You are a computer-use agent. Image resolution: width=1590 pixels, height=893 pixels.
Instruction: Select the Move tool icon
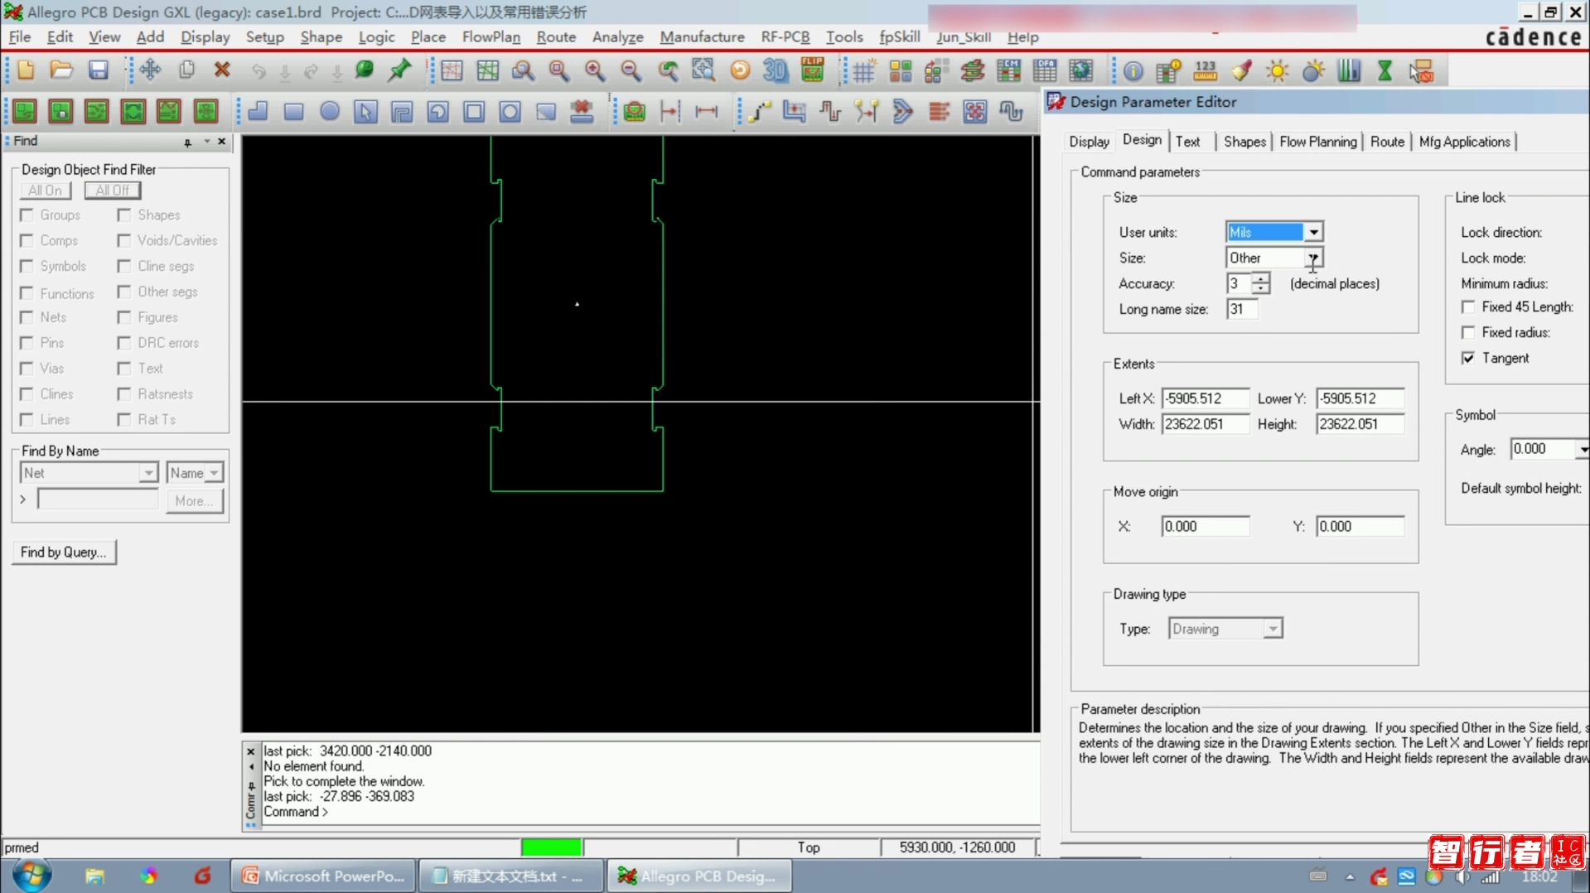tap(150, 70)
